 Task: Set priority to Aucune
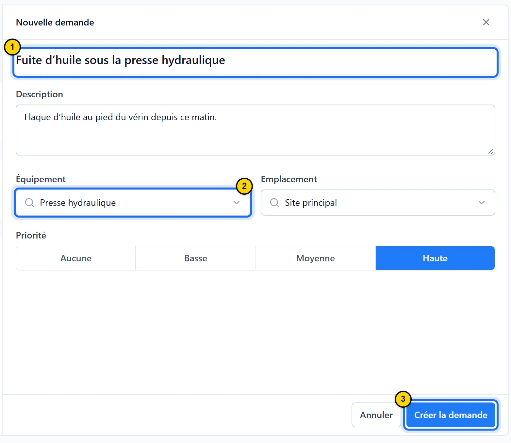(76, 258)
